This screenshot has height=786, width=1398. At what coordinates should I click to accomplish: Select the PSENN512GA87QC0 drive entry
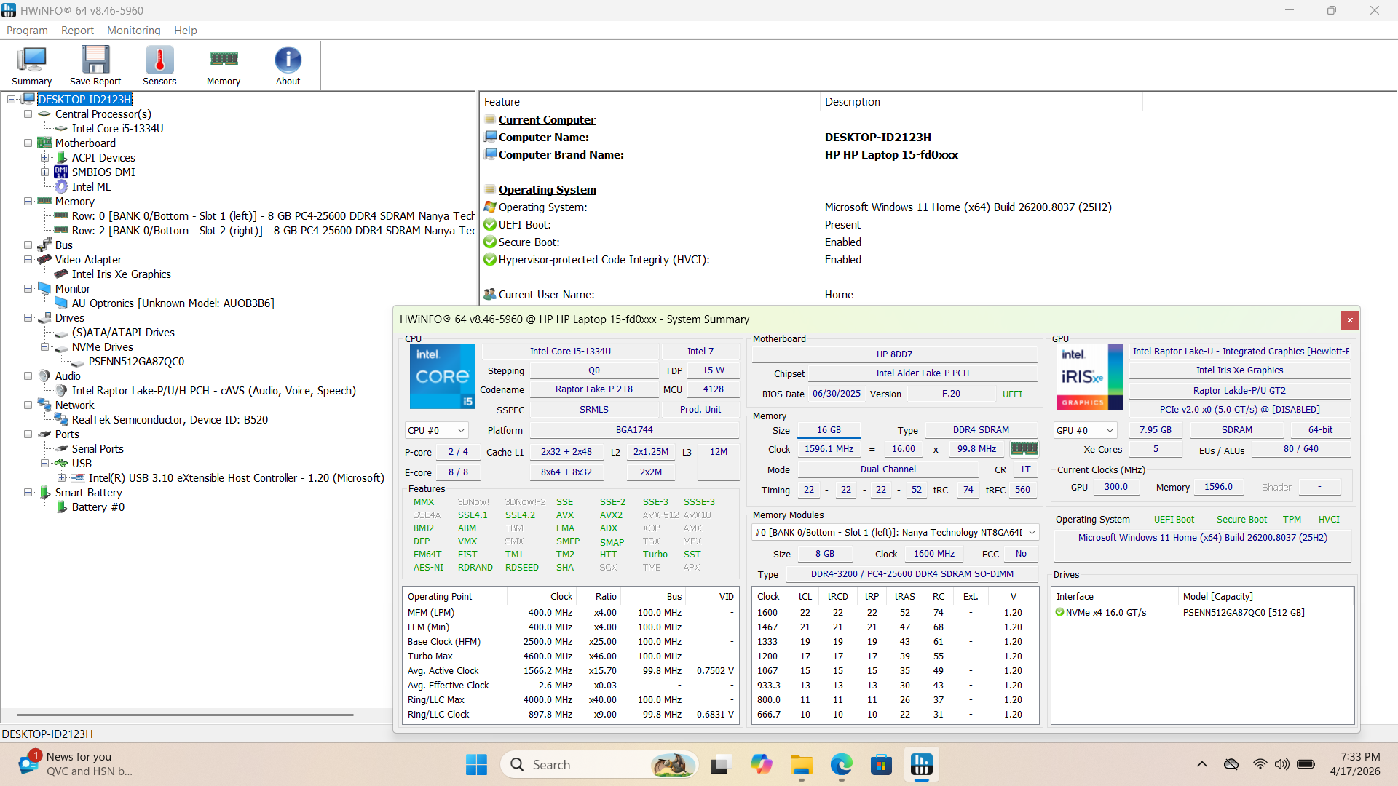[136, 362]
